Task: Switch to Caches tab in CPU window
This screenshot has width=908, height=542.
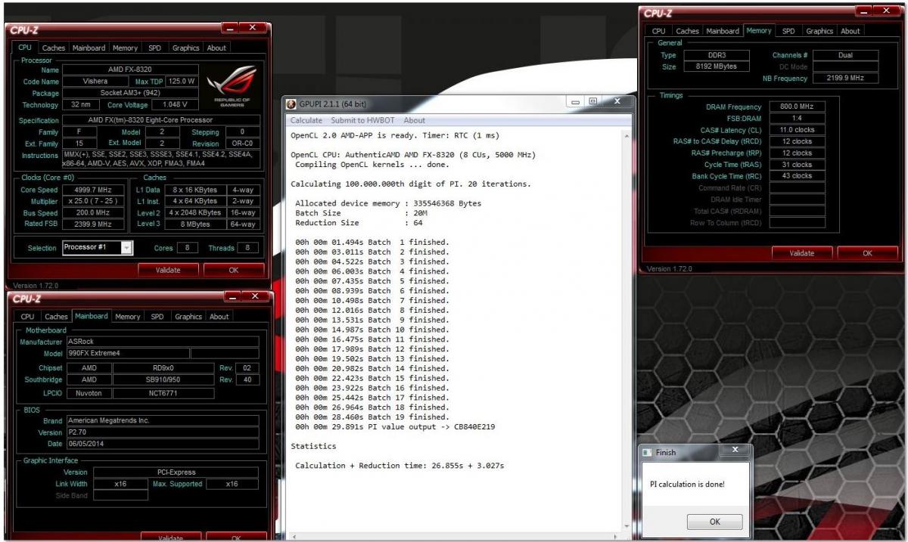Action: 54,48
